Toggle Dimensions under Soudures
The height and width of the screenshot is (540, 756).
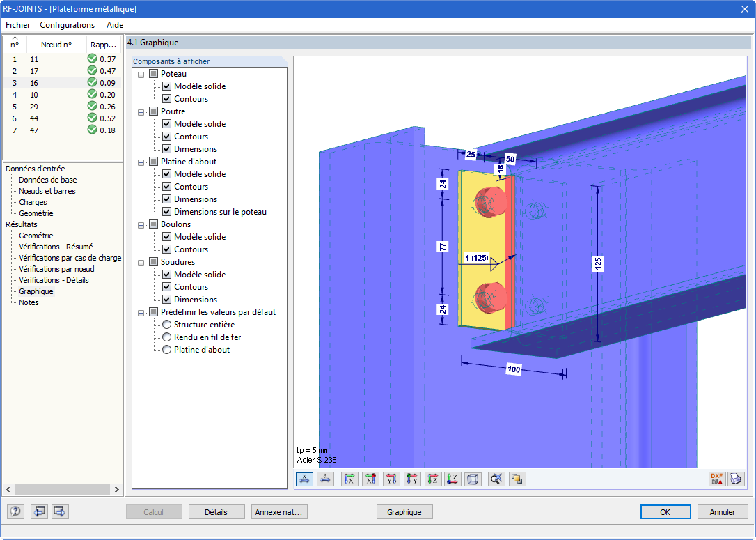point(167,300)
